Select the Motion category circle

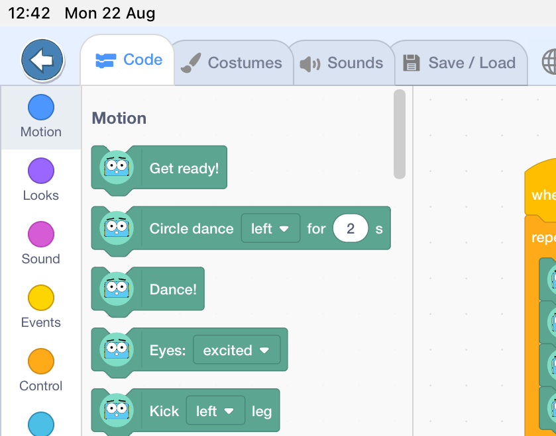point(41,108)
